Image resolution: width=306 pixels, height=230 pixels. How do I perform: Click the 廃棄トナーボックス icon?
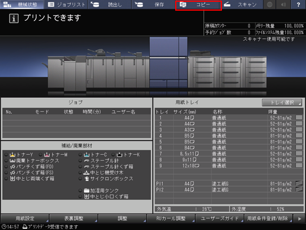click(12, 161)
